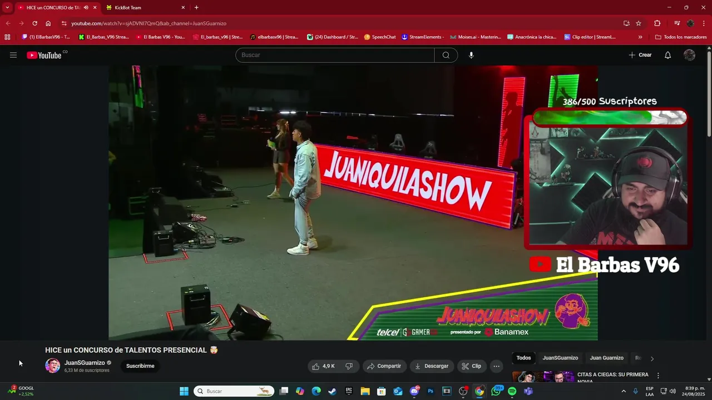Open Microsoft Edge from taskbar

coord(316,391)
